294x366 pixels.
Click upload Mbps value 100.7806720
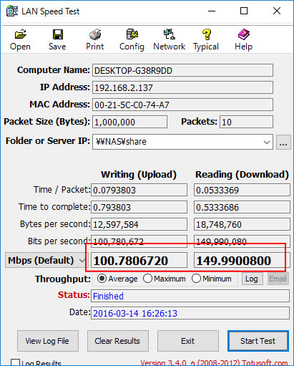[x=139, y=260]
